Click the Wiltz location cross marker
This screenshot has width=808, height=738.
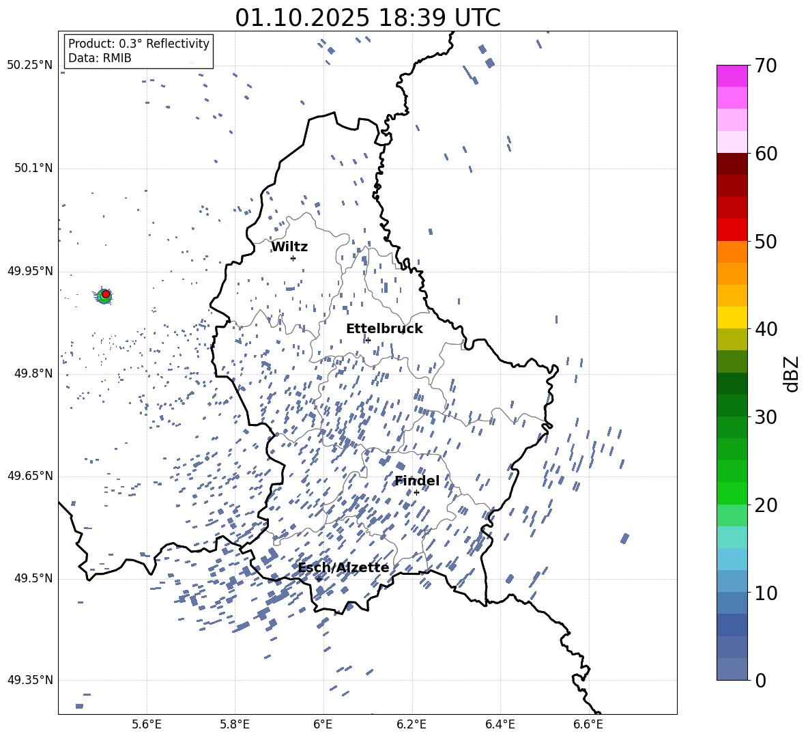point(293,258)
